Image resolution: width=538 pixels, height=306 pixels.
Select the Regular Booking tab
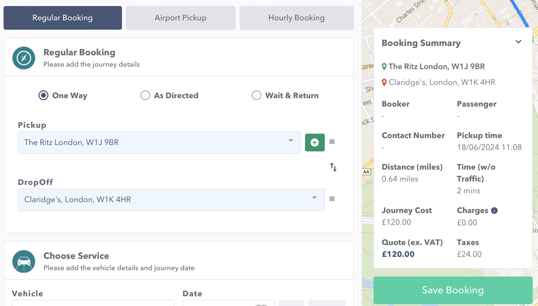62,18
